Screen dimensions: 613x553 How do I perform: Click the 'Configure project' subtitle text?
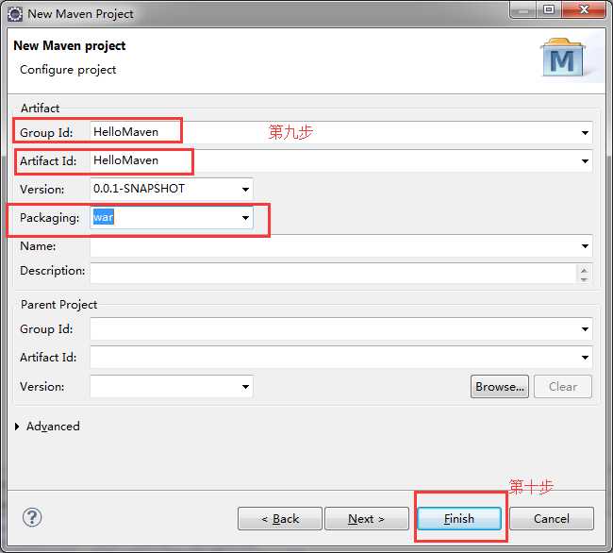tap(68, 70)
